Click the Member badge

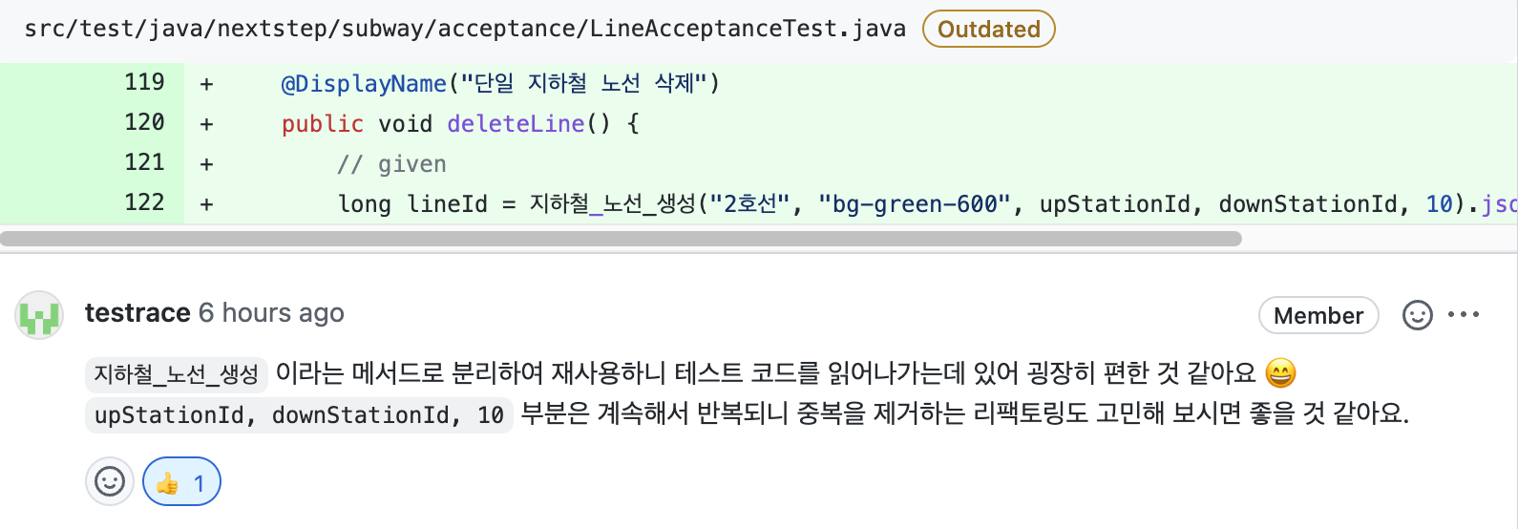1318,315
